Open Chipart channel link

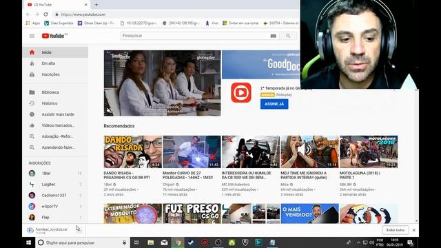(x=168, y=185)
